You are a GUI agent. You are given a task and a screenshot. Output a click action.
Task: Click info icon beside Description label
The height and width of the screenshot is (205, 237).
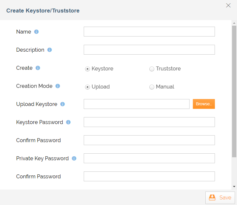click(x=49, y=50)
